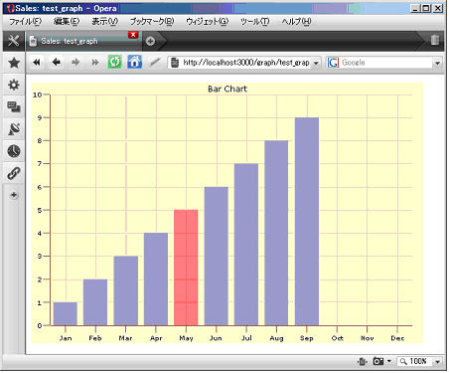Open the Links chain panel
The width and height of the screenshot is (449, 373).
(14, 173)
